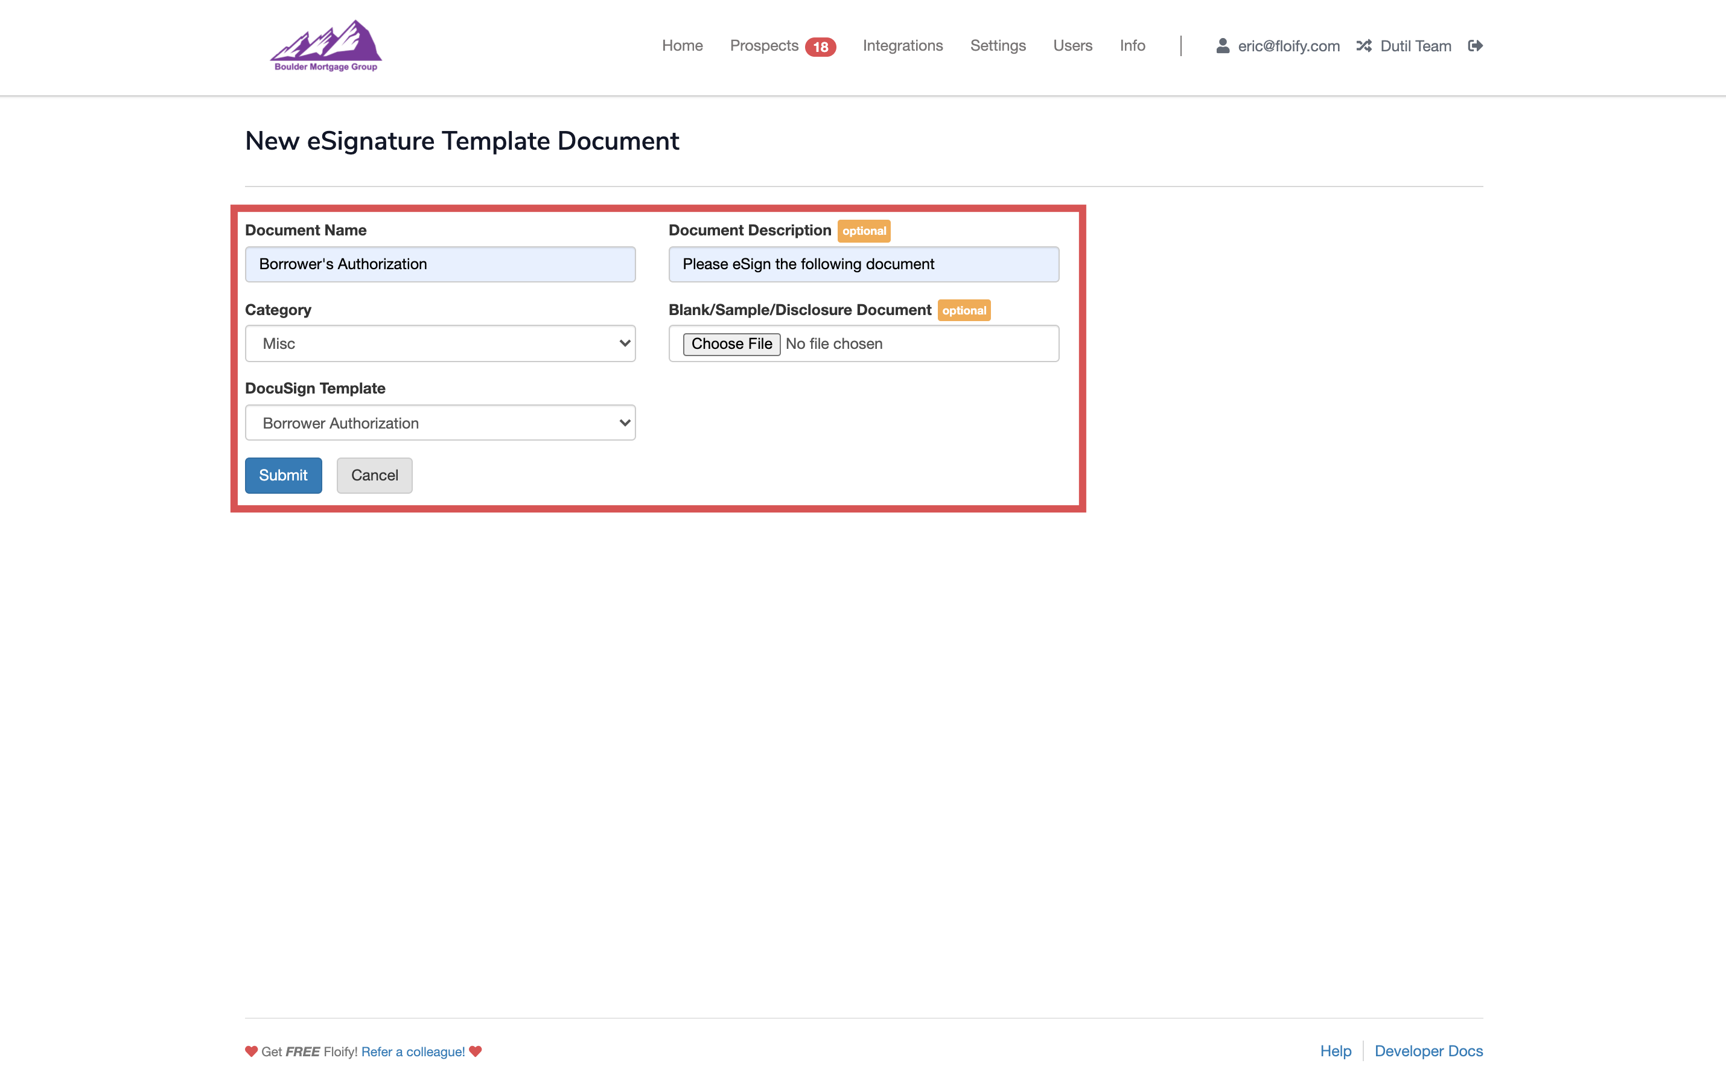
Task: Click Choose File for the disclosure document
Action: click(x=732, y=343)
